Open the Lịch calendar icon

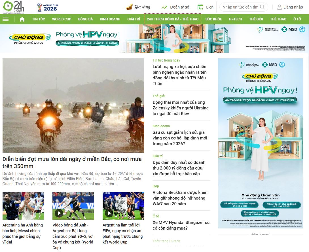pyautogui.click(x=200, y=7)
